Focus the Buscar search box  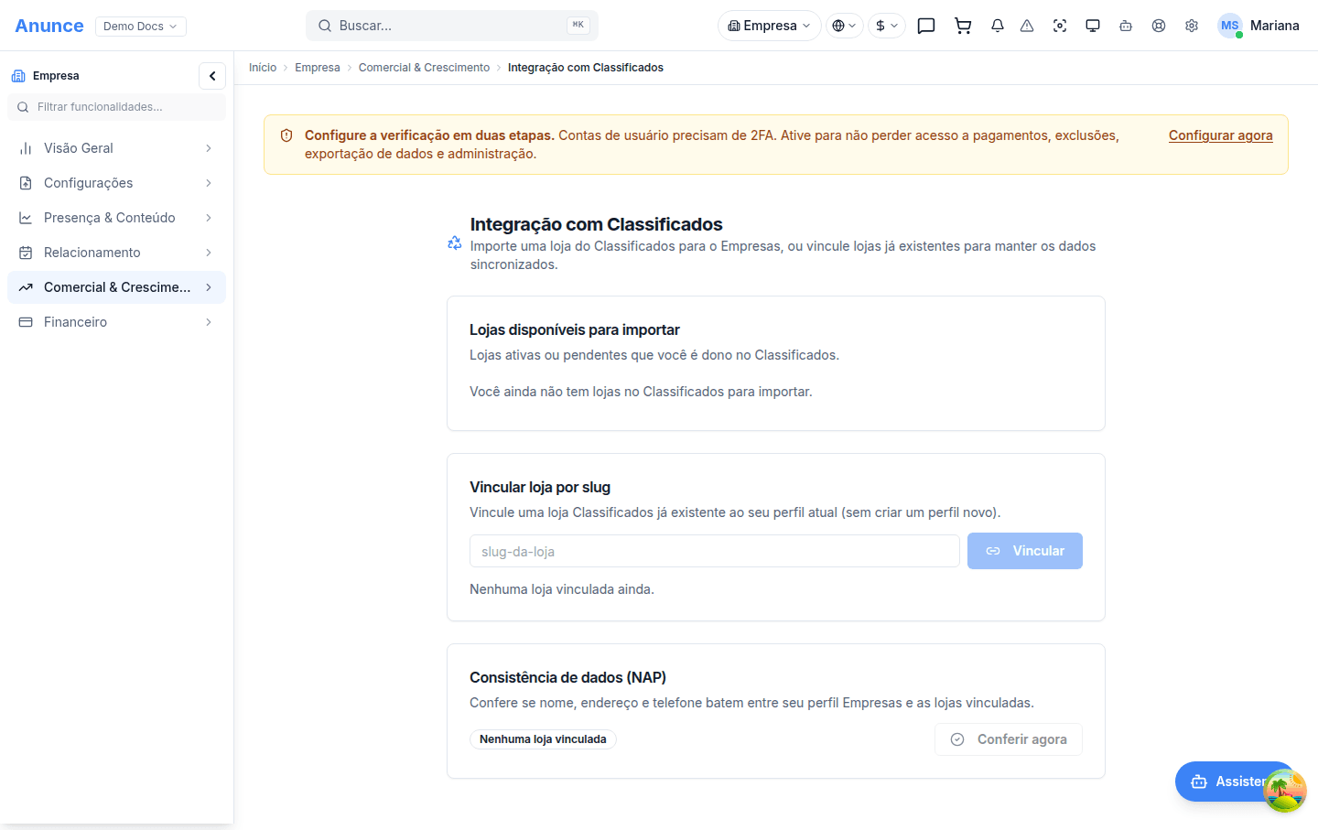click(452, 26)
